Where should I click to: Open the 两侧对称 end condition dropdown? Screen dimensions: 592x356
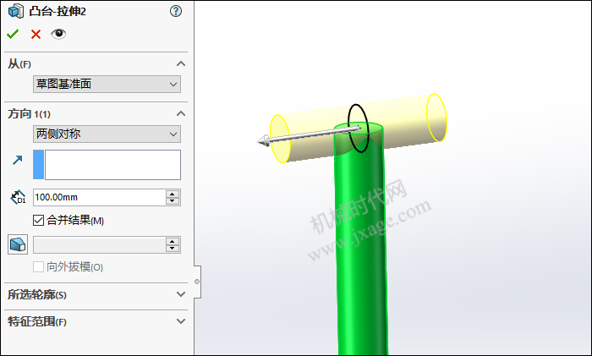[107, 134]
